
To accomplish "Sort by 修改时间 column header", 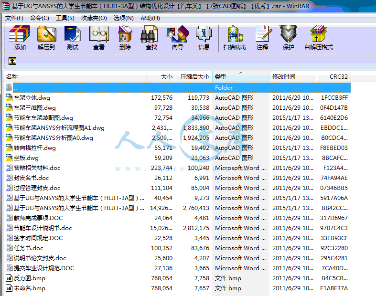I will 293,77.
